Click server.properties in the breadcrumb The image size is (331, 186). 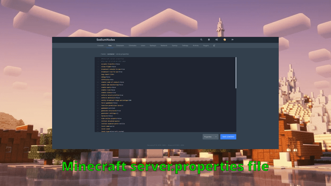[x=122, y=54]
